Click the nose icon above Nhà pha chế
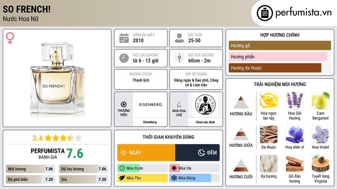This screenshot has width=337, height=189. 179,104
